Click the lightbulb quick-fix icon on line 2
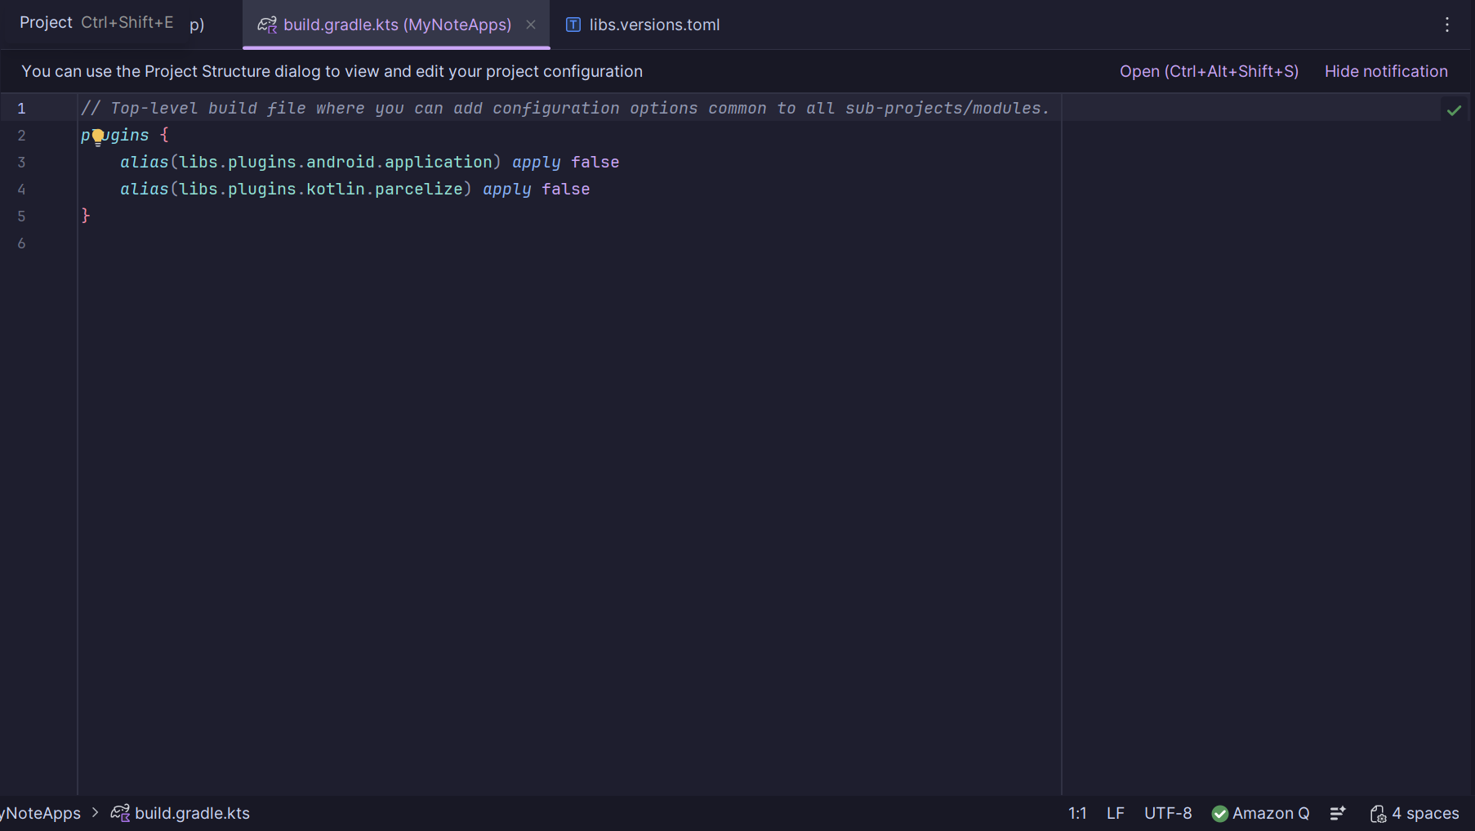This screenshot has height=831, width=1475. click(x=98, y=136)
